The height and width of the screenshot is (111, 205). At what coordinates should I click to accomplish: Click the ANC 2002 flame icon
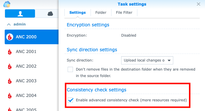[x=10, y=66]
